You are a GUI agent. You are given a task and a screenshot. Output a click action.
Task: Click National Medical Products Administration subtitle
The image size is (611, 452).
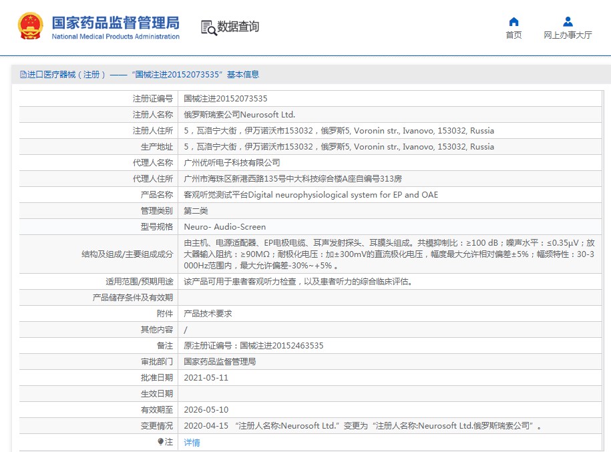tap(116, 37)
